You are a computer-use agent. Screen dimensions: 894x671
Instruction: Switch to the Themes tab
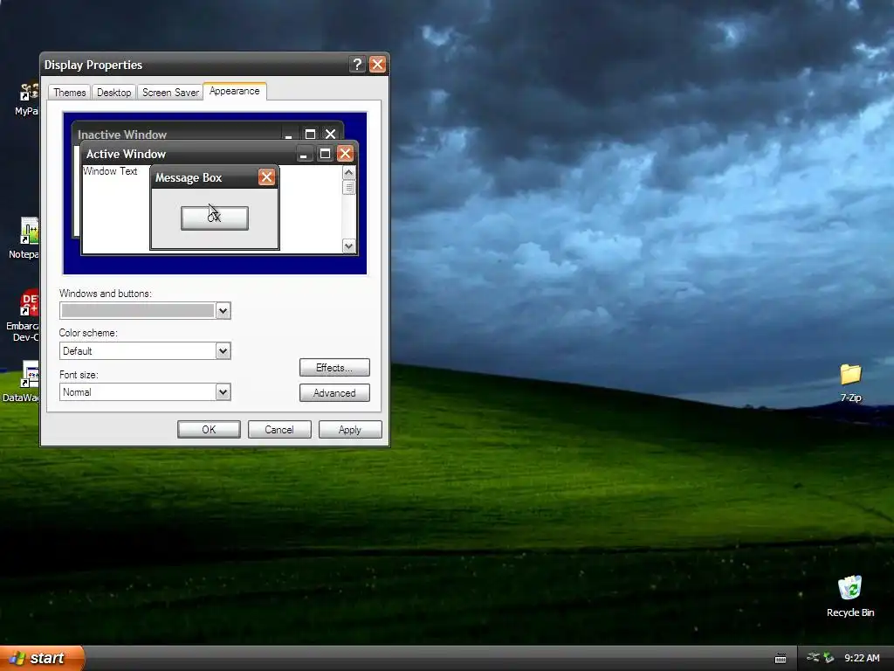[x=70, y=93]
